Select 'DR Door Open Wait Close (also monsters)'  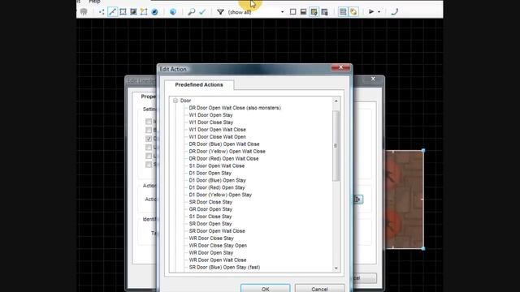coord(235,108)
